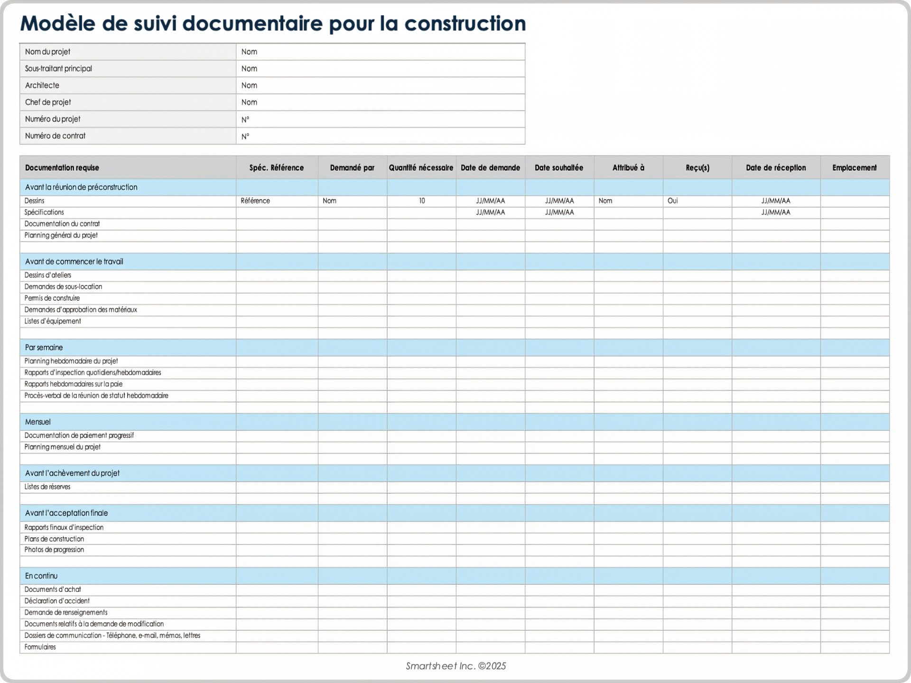The height and width of the screenshot is (683, 911).
Task: Select 'Rapports d'inspection quotidiens/hebdomadaires' row
Action: 455,373
